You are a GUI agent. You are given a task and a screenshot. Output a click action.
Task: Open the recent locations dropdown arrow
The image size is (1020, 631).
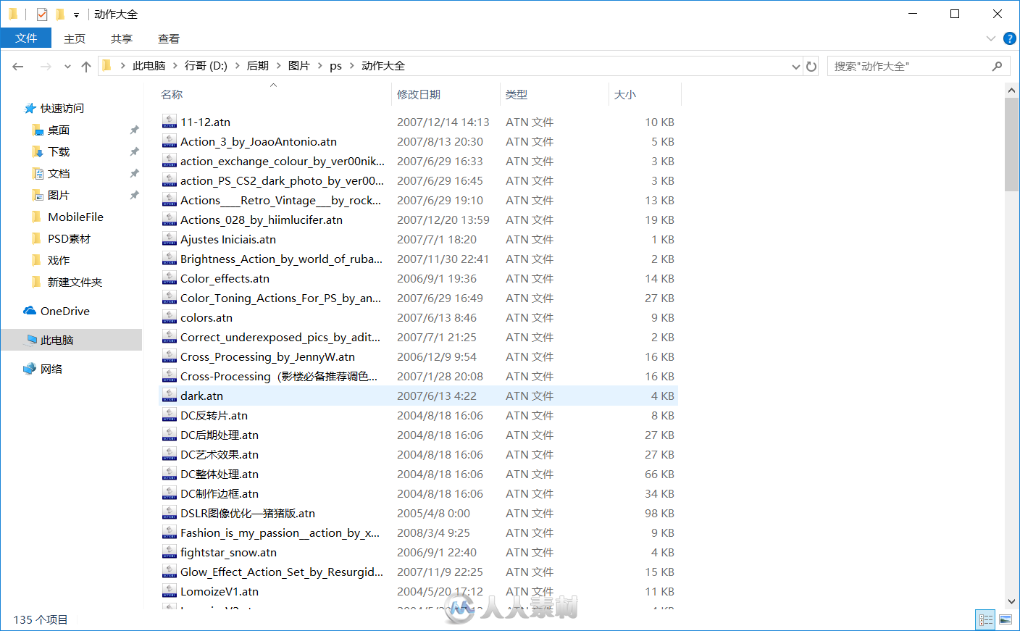coord(67,67)
